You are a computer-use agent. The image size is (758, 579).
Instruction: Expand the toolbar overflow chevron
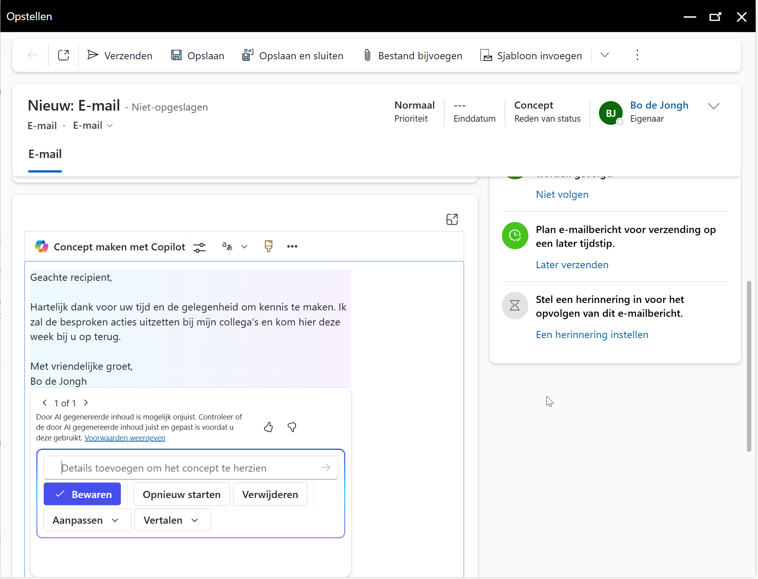[x=605, y=55]
